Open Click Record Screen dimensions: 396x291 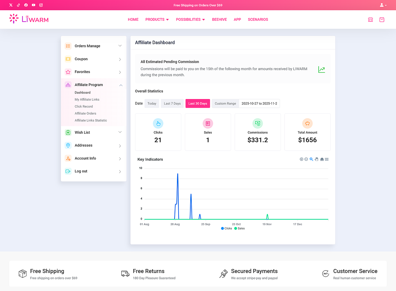[84, 106]
